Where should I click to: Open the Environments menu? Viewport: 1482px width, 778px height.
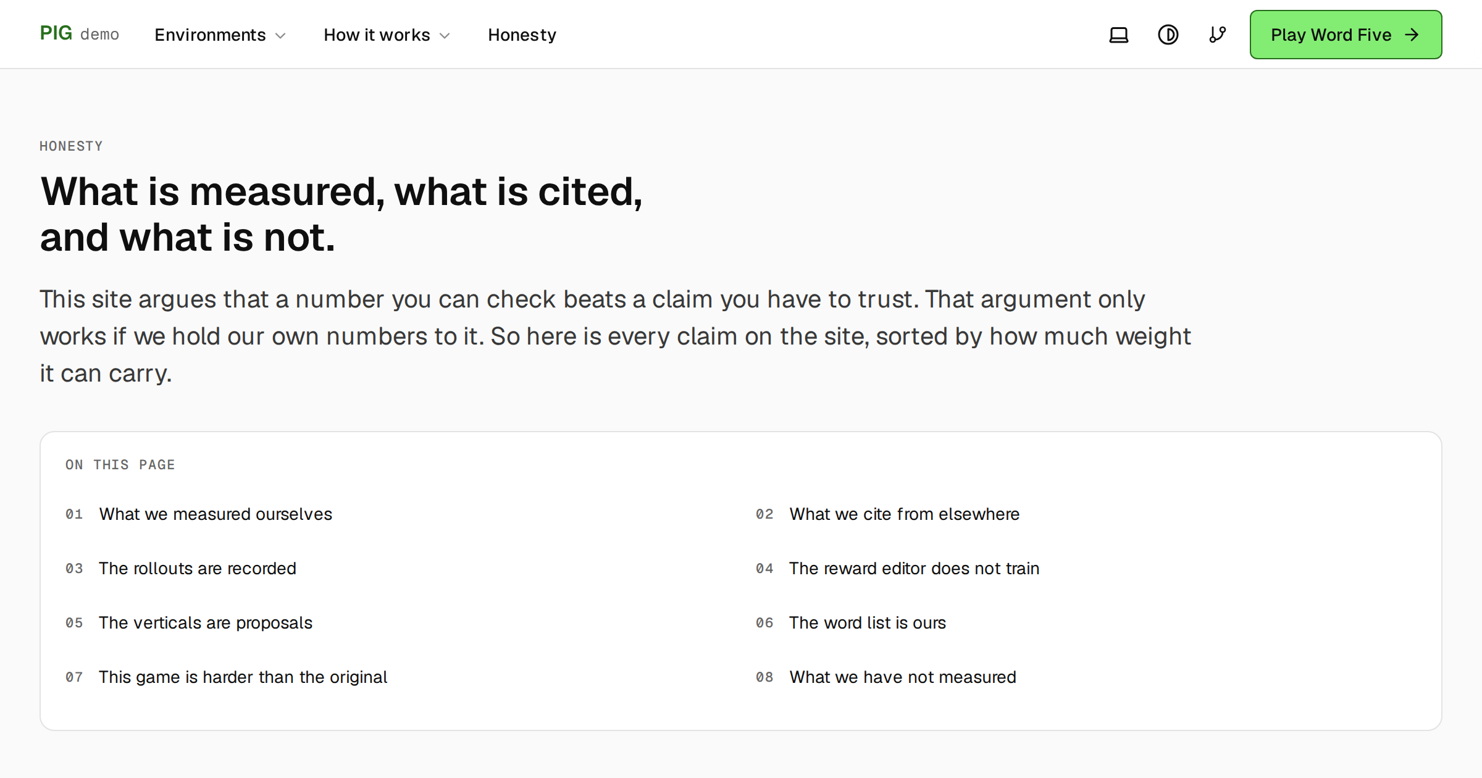[x=220, y=35]
